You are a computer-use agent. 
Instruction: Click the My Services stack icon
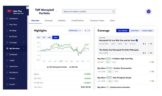7,48
